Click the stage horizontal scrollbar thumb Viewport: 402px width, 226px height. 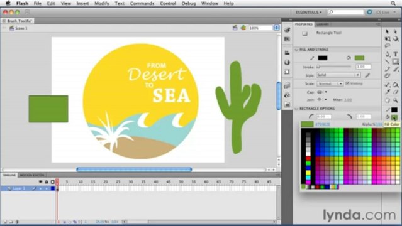click(134, 169)
